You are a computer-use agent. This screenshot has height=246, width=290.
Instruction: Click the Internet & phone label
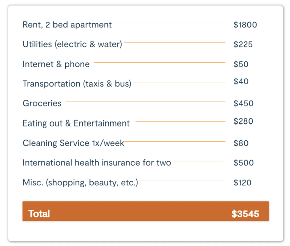click(x=56, y=64)
